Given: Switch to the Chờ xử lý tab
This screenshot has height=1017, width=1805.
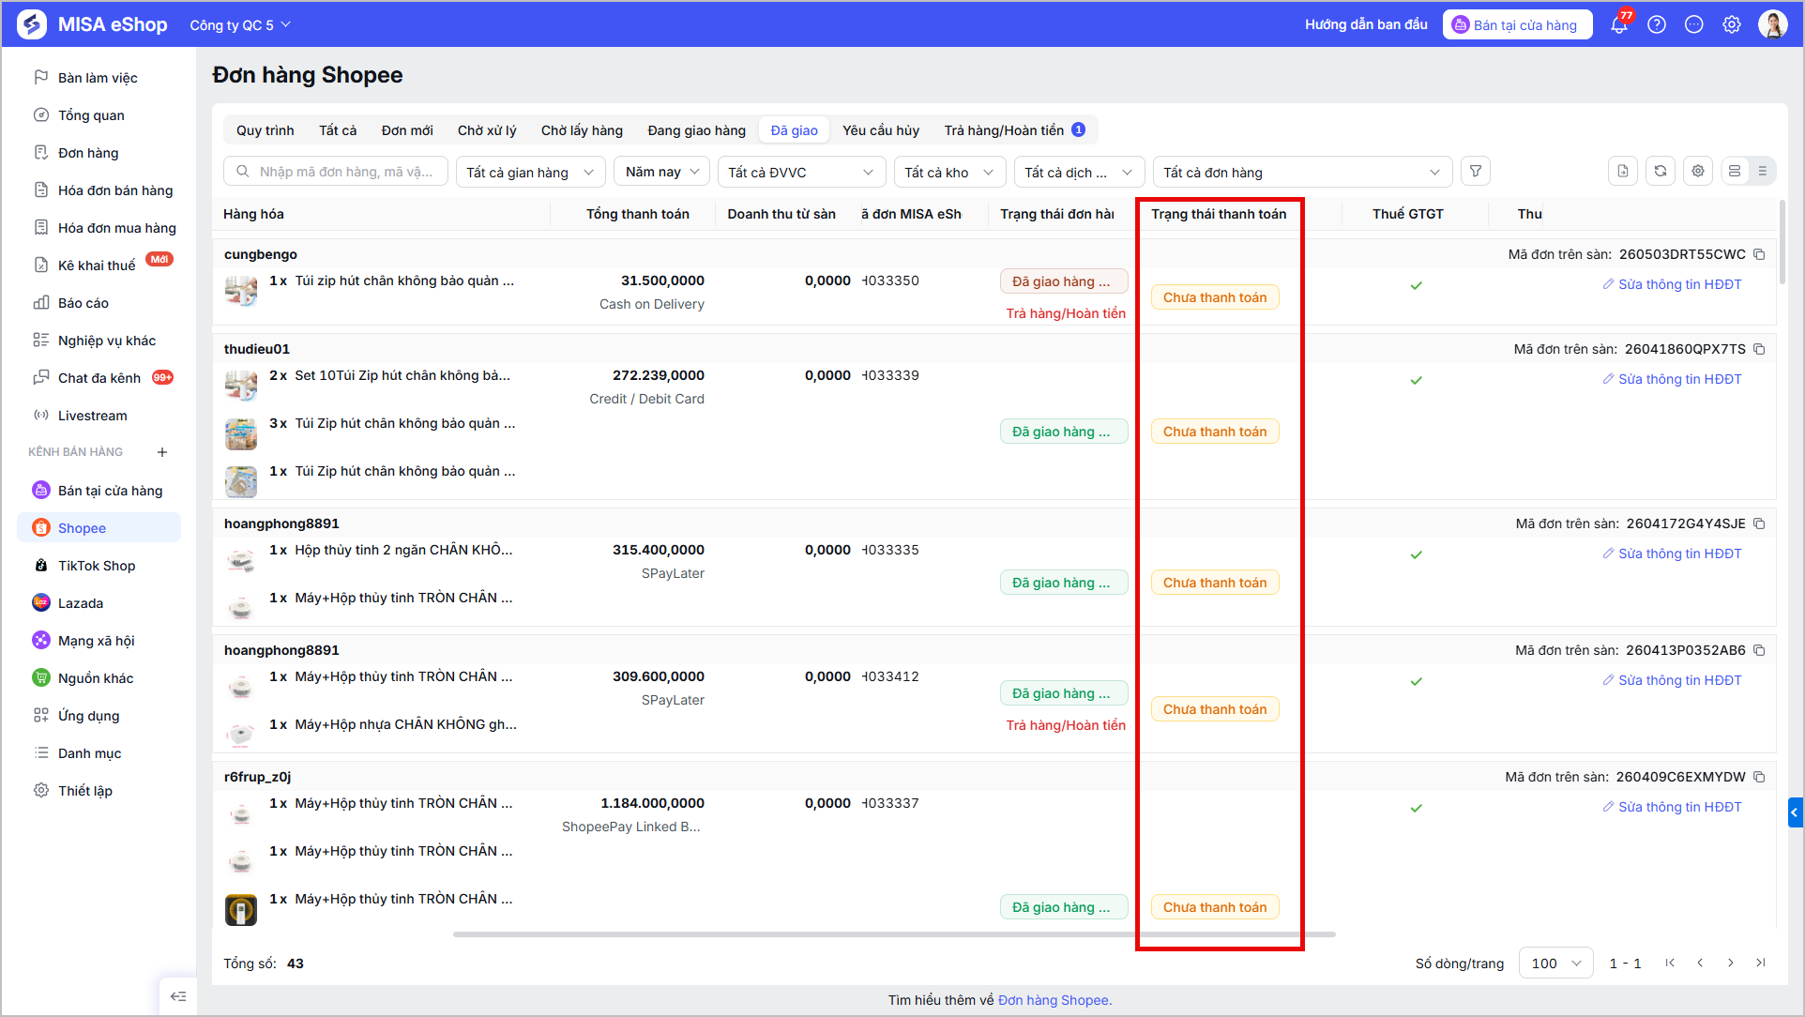Looking at the screenshot, I should pyautogui.click(x=487, y=130).
